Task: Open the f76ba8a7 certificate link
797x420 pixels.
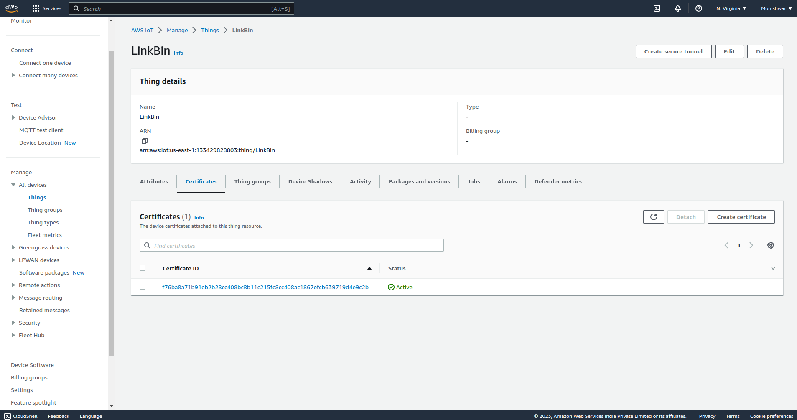Action: [x=265, y=287]
